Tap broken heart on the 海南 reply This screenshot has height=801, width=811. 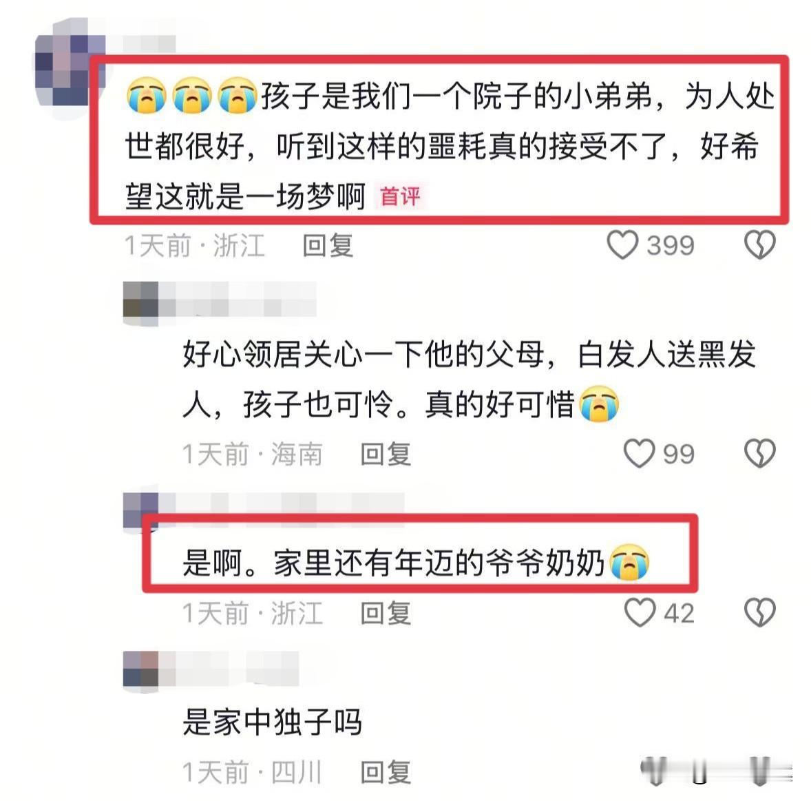click(x=759, y=454)
